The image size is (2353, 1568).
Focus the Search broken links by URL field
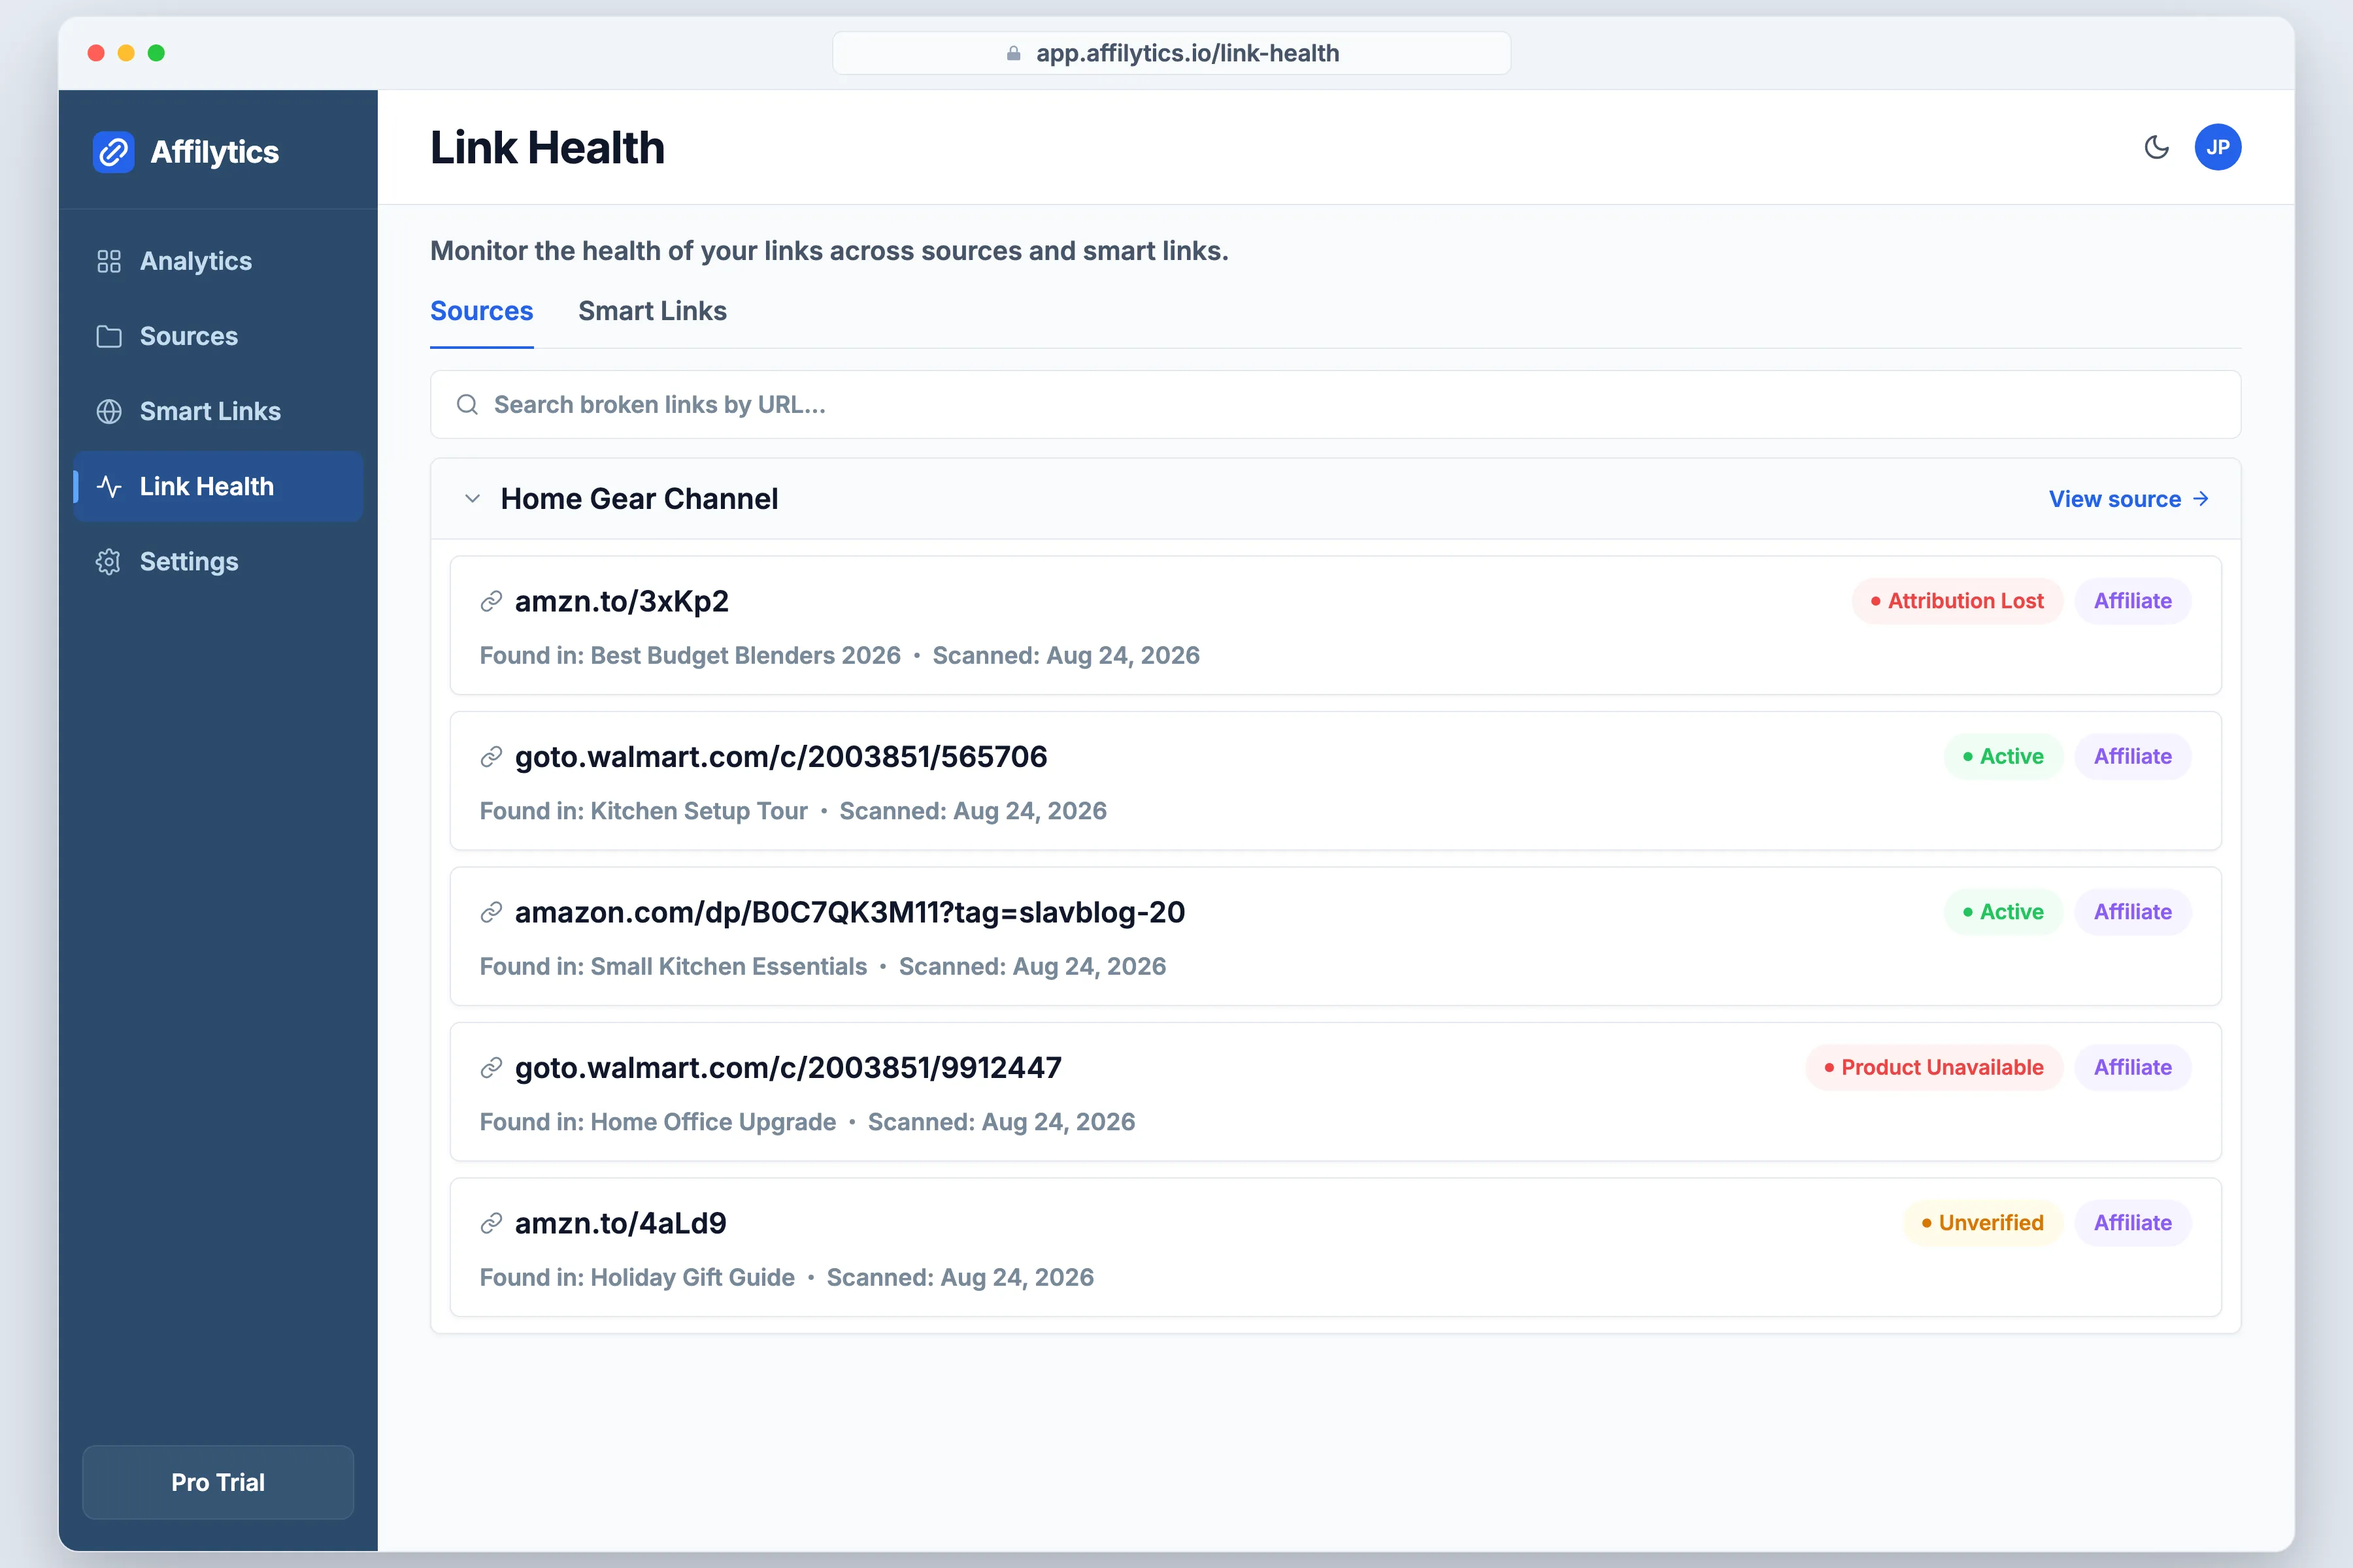(1335, 404)
